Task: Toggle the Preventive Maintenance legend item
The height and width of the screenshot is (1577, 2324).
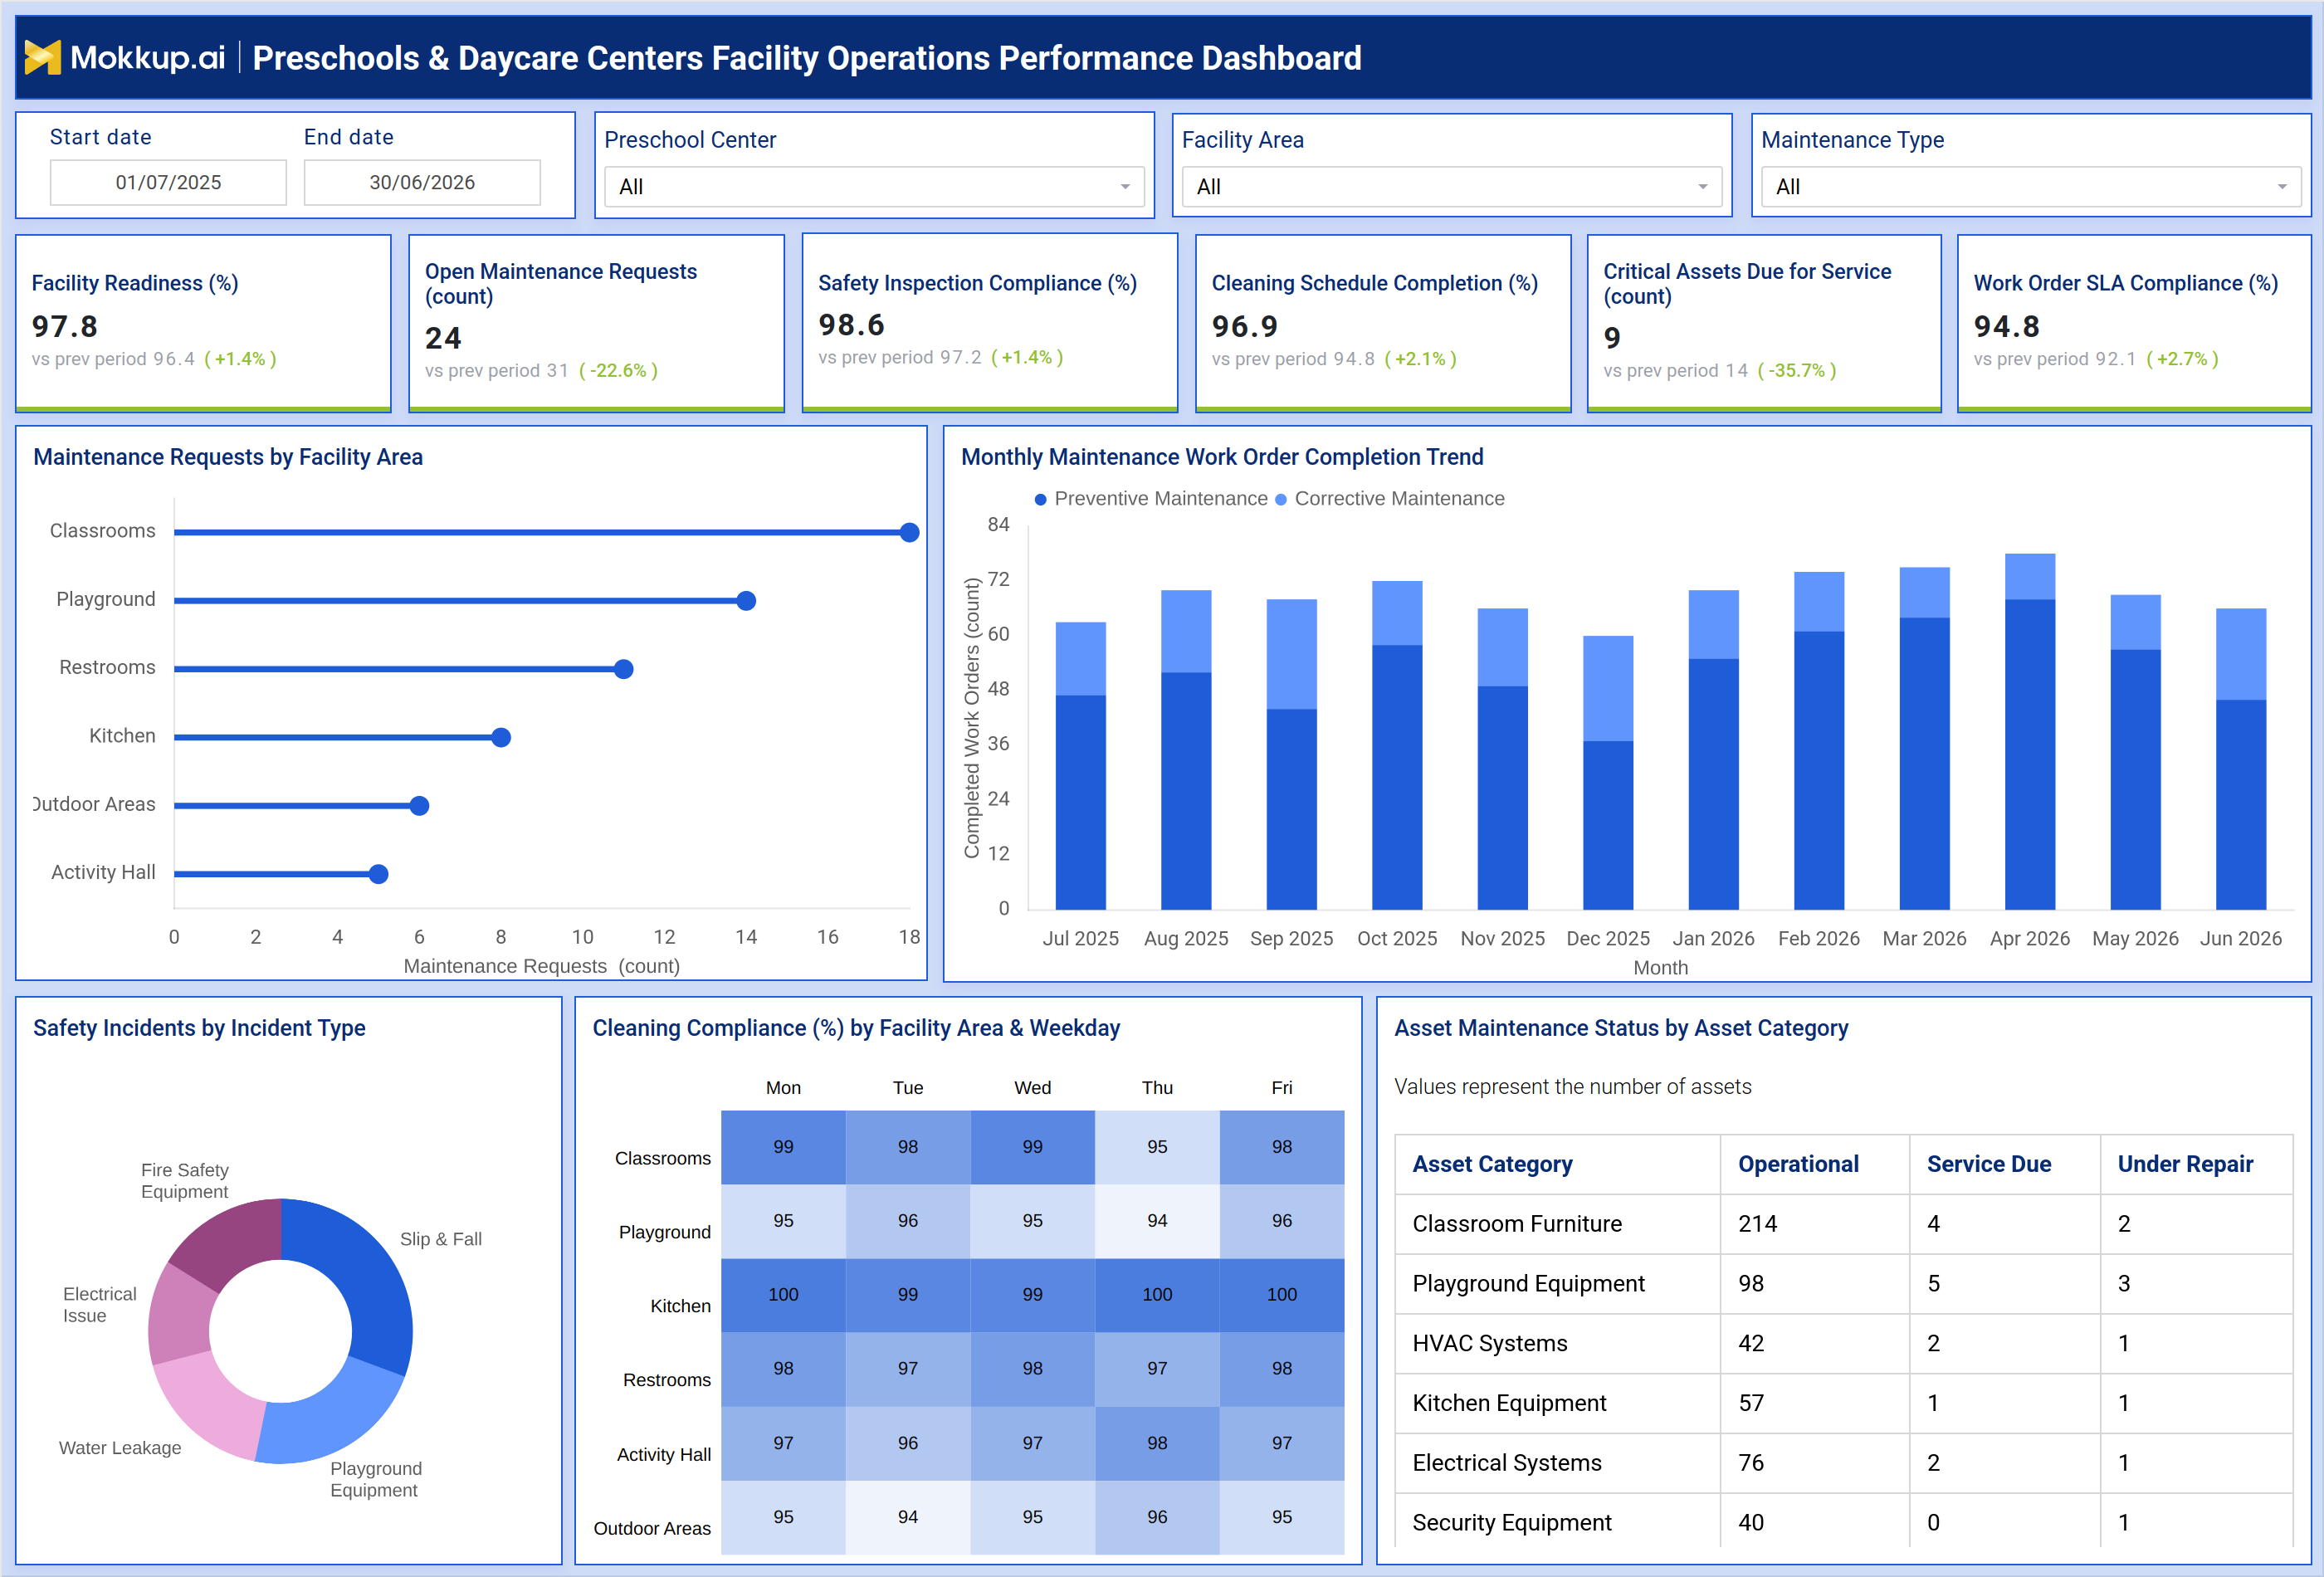Action: (x=1150, y=498)
